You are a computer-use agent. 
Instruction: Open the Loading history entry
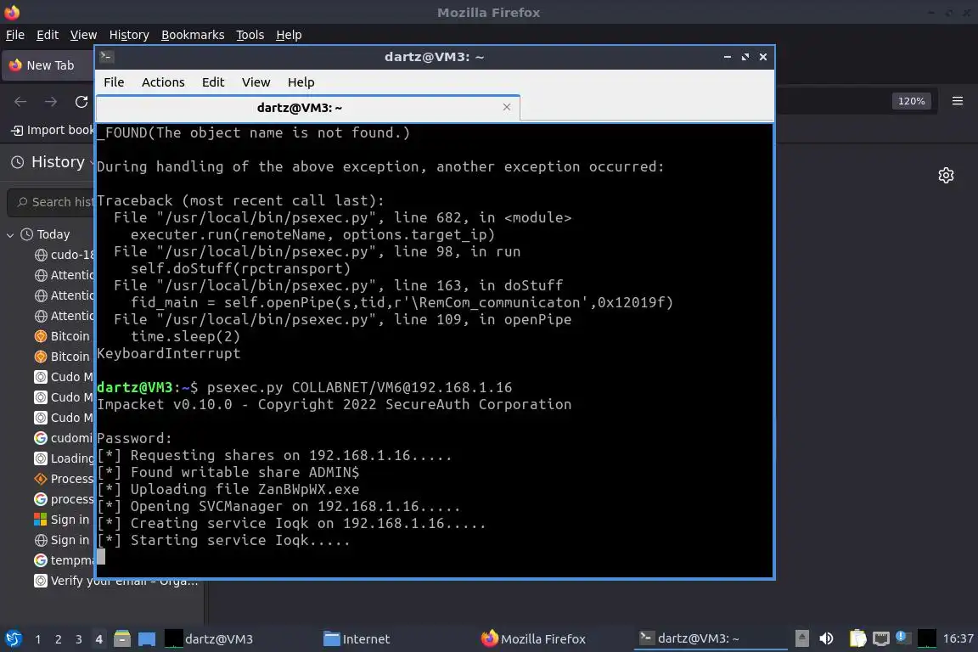pos(64,458)
